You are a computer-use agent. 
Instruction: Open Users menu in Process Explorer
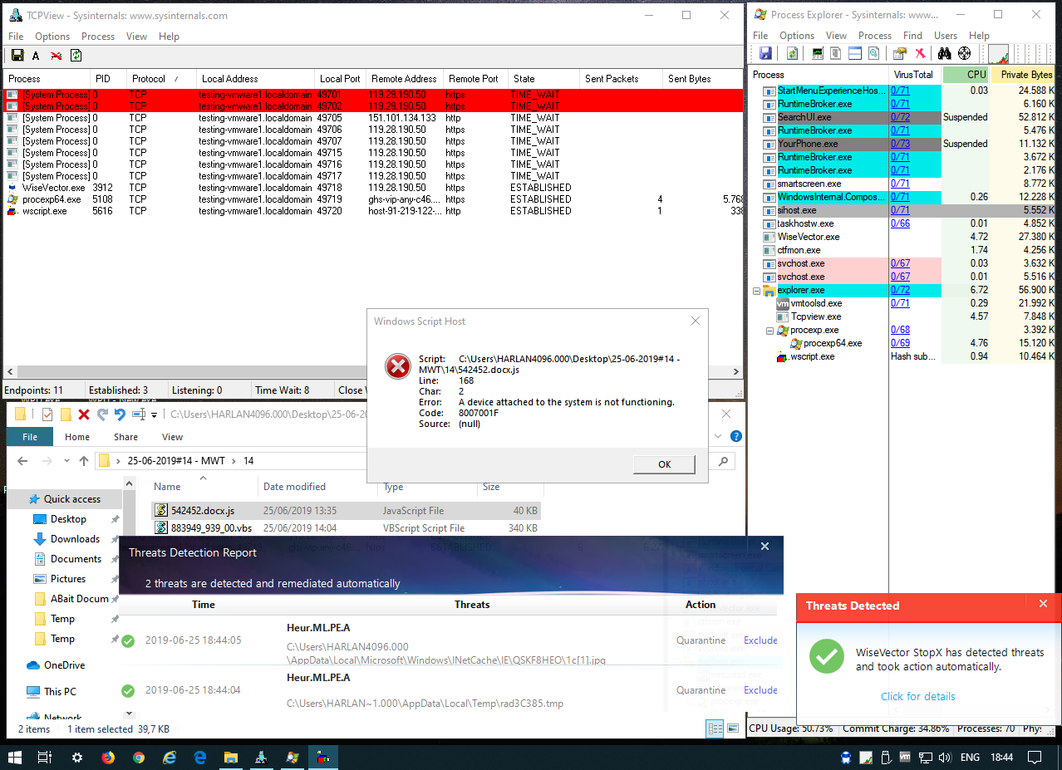[x=946, y=36]
